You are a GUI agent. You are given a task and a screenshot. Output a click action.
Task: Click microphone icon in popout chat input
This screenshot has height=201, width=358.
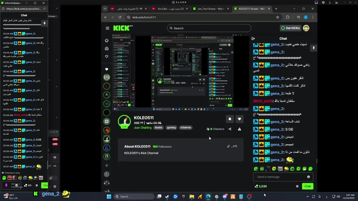coord(6,185)
